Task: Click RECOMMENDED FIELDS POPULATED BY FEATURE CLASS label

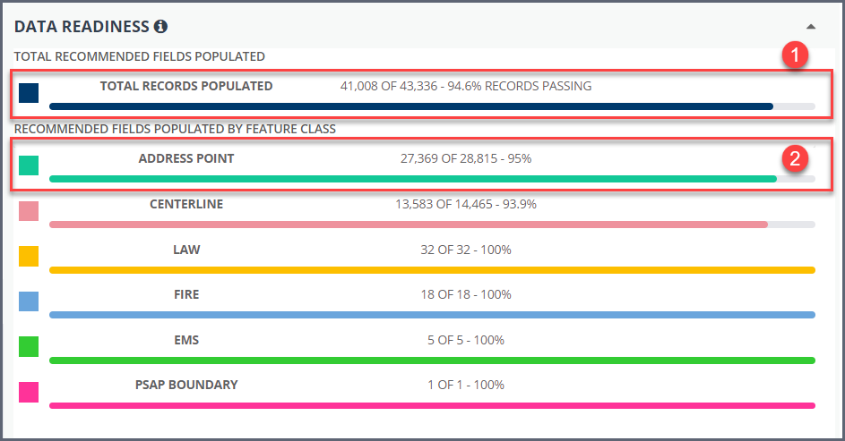Action: (175, 129)
